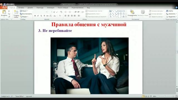This screenshot has height=100, width=178.
Task: Click the increase font size icon
Action: 54,12
